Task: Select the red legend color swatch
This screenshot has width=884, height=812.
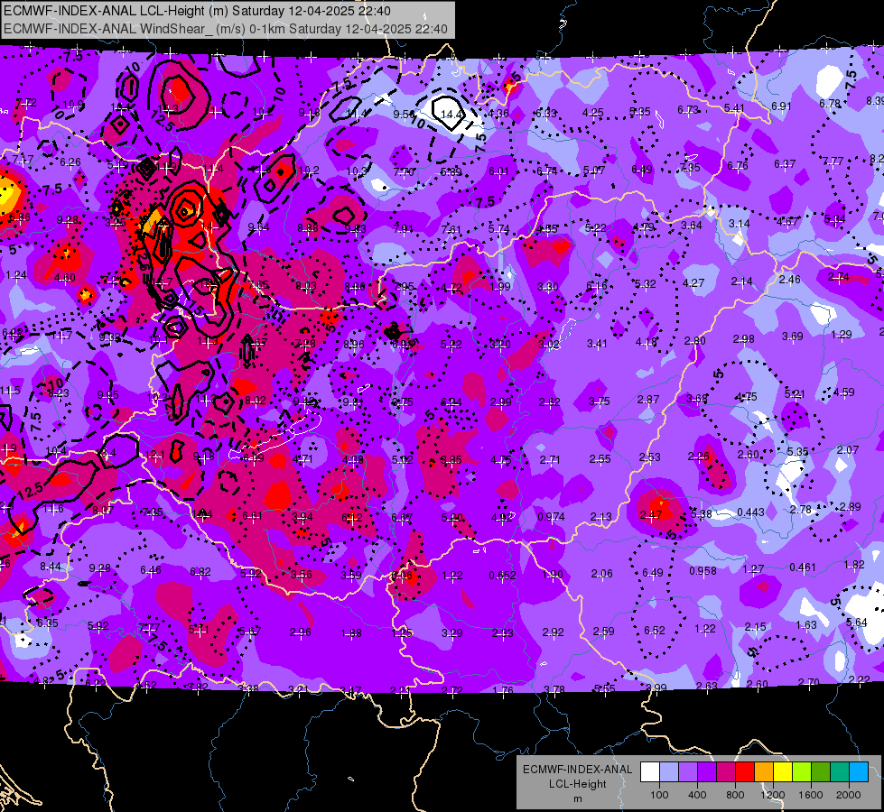Action: tap(745, 772)
